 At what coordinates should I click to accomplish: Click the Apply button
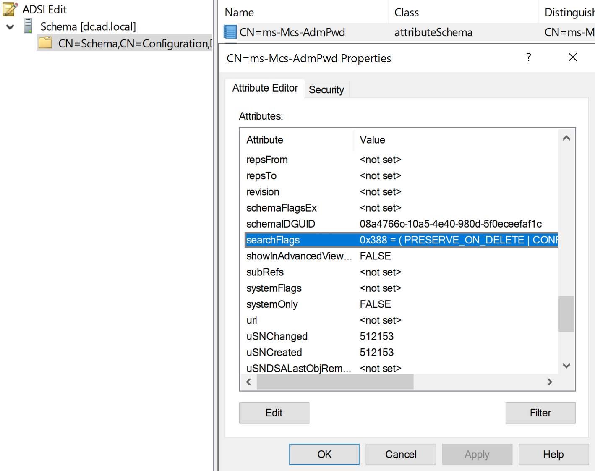pyautogui.click(x=477, y=454)
